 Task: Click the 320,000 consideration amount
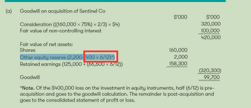[x=211, y=24]
